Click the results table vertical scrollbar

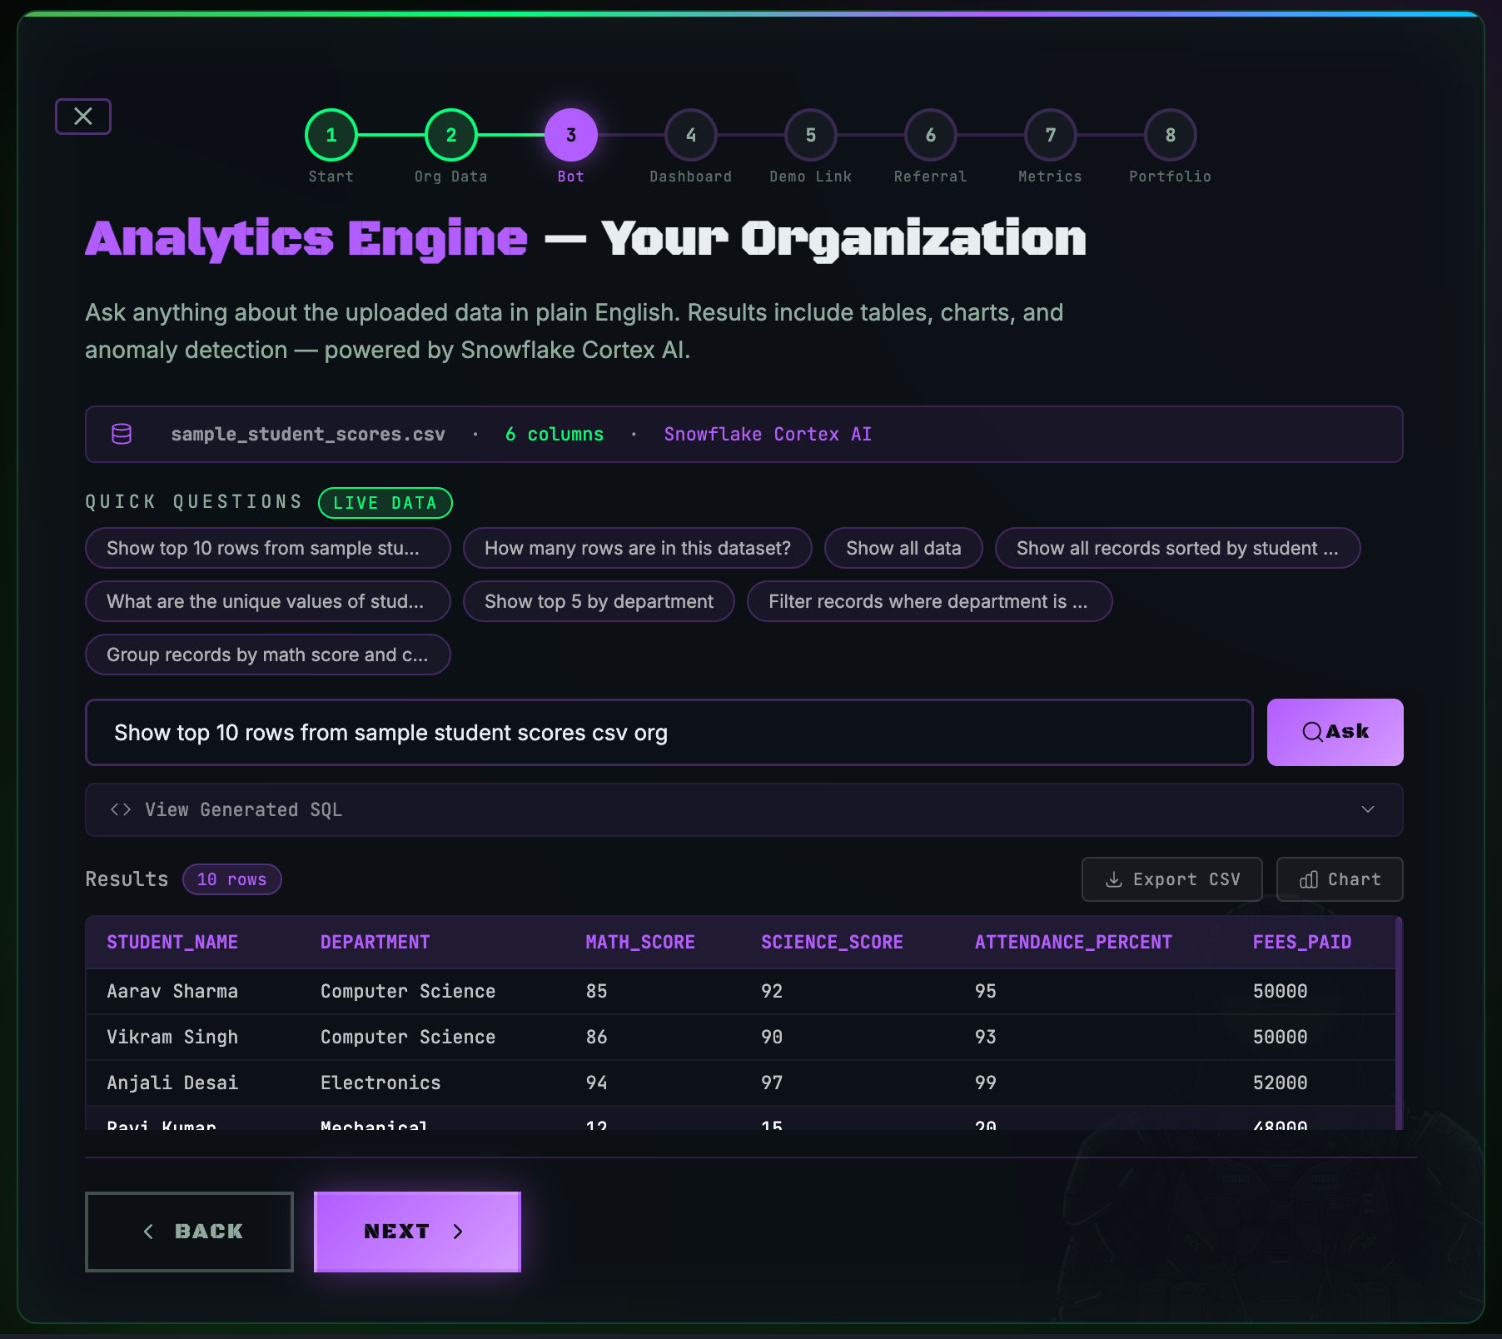coord(1399,1023)
